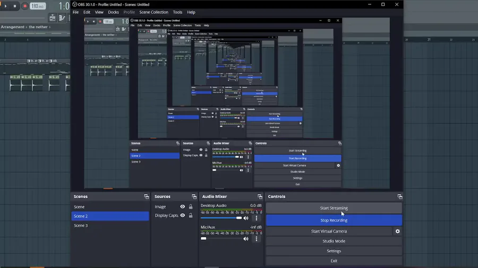
Task: Mute Desktop Audio speaker icon
Action: coord(246,218)
